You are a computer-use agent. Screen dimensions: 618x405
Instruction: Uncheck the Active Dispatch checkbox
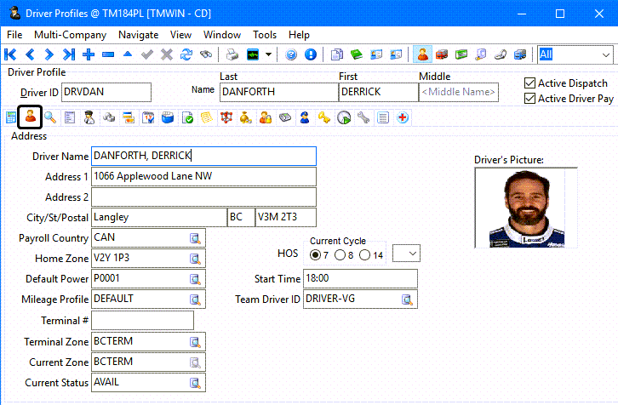pos(530,83)
